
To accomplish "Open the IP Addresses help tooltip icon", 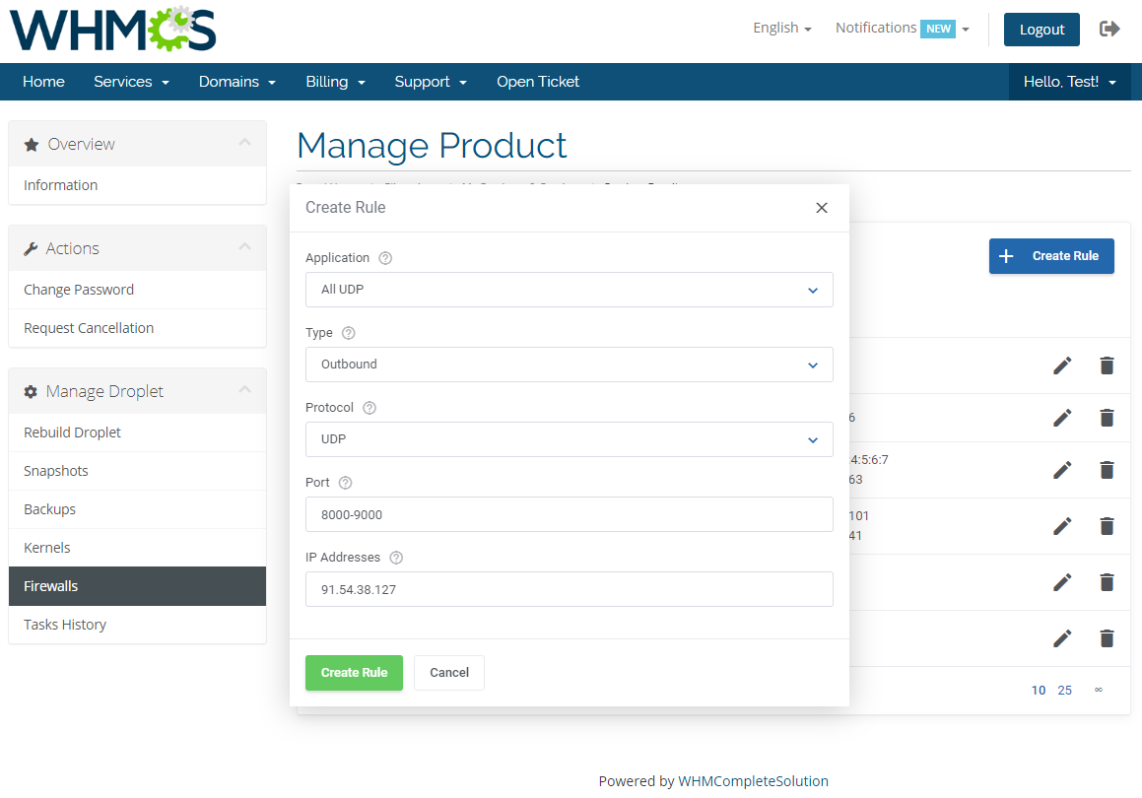I will click(396, 557).
